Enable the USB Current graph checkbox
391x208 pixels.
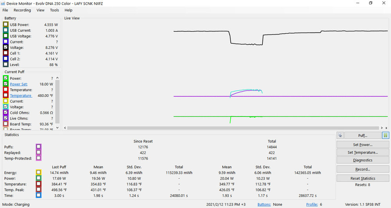5,30
